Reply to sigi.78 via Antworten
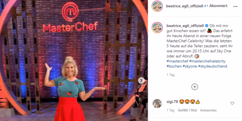 (x=208, y=110)
